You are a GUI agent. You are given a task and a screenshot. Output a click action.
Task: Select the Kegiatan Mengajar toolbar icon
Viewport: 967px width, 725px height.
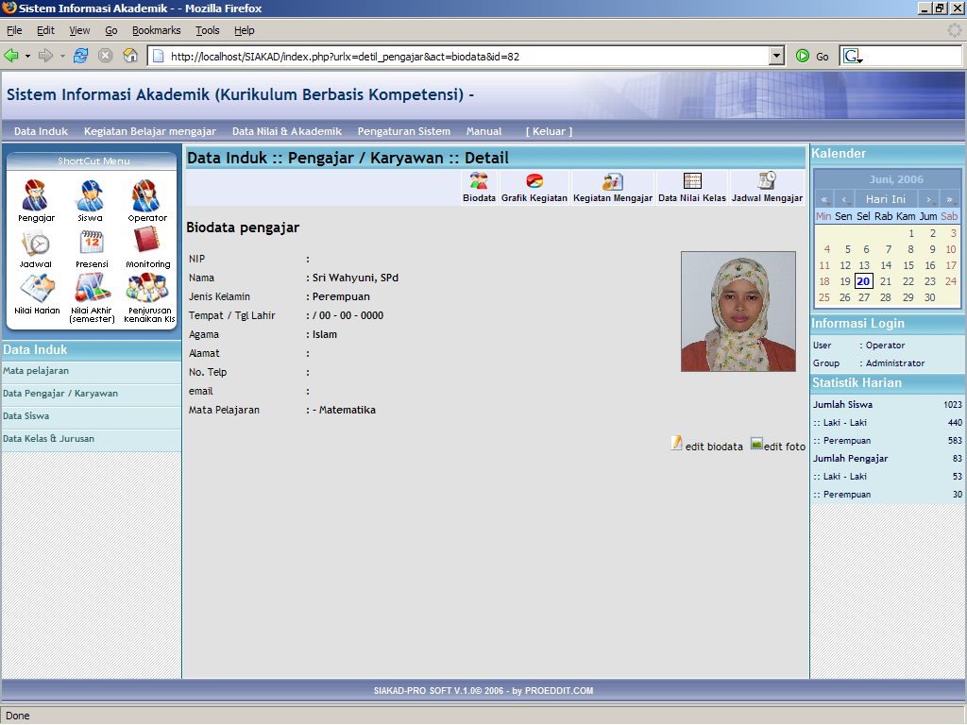pyautogui.click(x=612, y=185)
